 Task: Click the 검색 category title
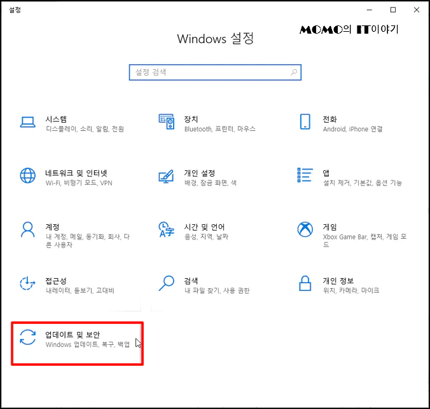coord(191,281)
